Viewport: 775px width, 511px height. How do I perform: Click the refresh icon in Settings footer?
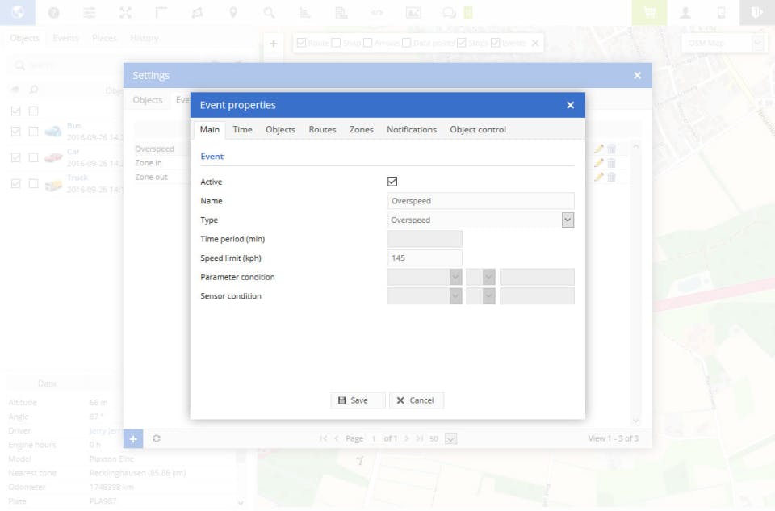point(157,438)
